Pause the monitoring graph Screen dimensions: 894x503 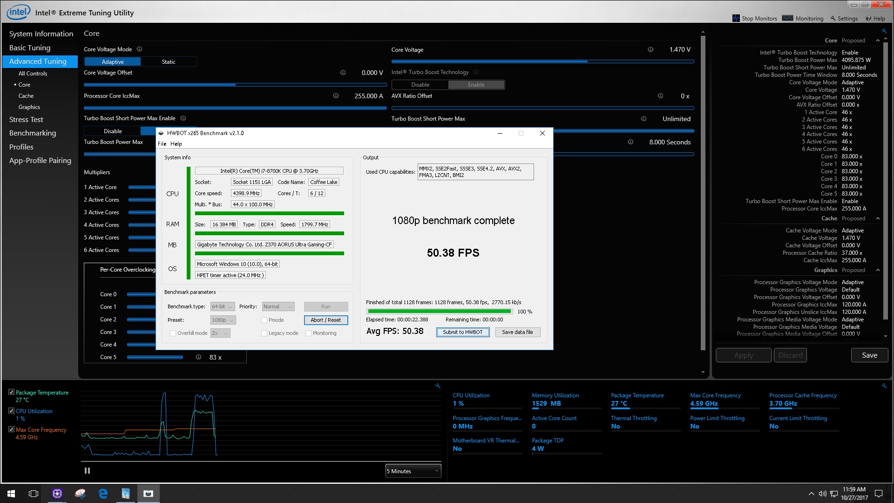(87, 471)
